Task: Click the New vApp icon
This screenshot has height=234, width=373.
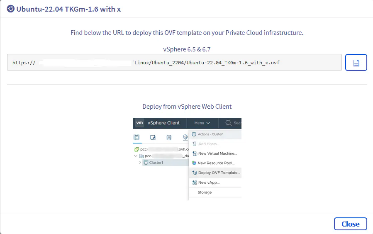Action: [x=194, y=183]
